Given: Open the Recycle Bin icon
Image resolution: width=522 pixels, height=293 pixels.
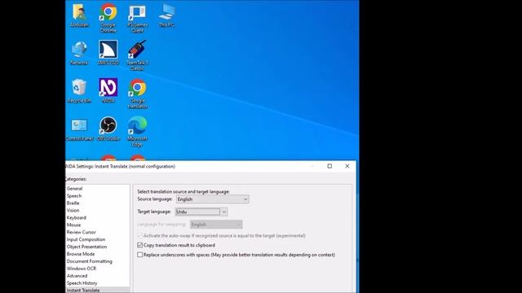Looking at the screenshot, I should tap(79, 90).
